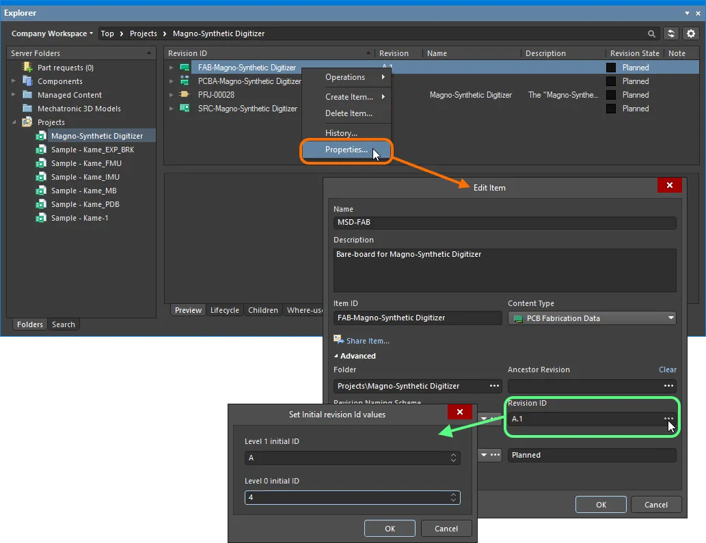Viewport: 706px width, 543px height.
Task: Click the Components folder icon
Action: pos(27,81)
